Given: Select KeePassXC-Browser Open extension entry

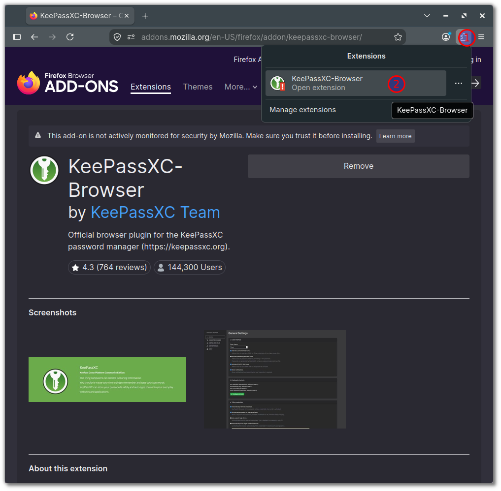Looking at the screenshot, I should click(x=356, y=83).
